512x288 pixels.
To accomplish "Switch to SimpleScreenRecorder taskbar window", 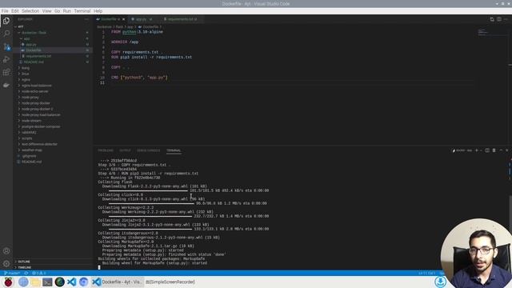I will point(170,282).
